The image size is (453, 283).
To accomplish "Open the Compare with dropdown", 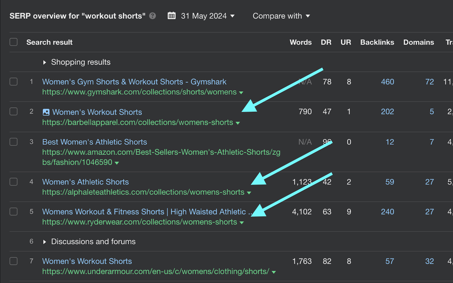I will point(281,16).
